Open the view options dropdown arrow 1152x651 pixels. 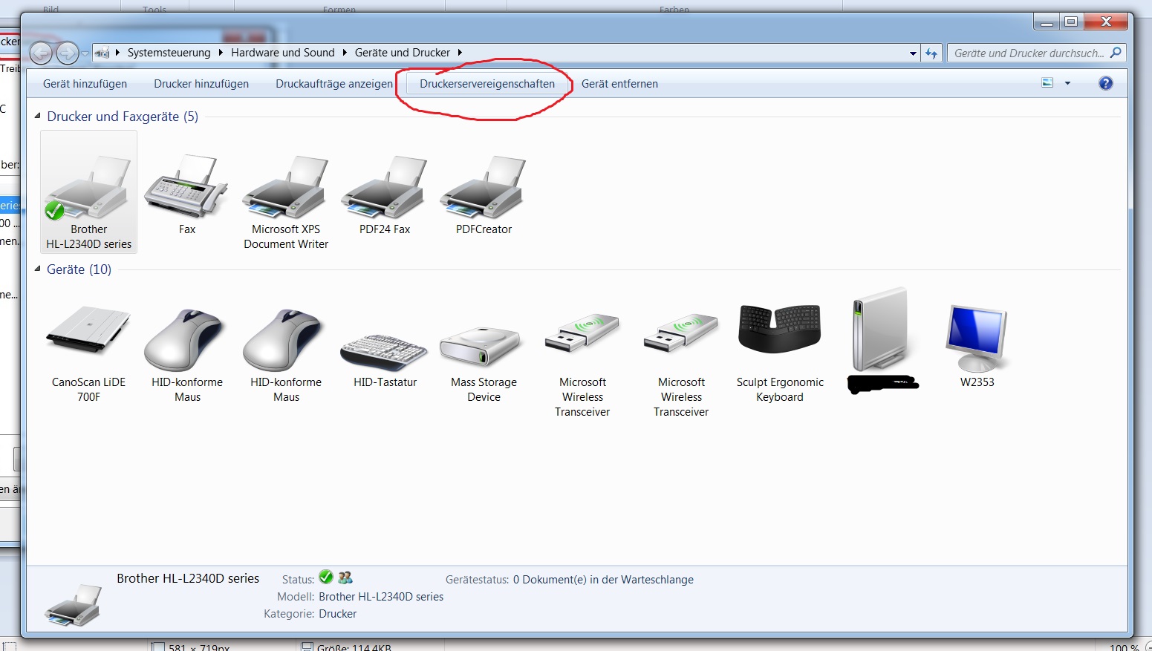[x=1067, y=83]
